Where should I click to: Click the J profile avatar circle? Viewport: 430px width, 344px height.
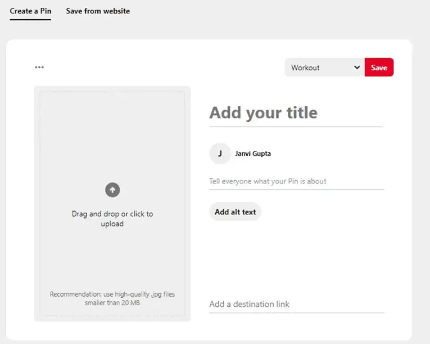pyautogui.click(x=220, y=153)
